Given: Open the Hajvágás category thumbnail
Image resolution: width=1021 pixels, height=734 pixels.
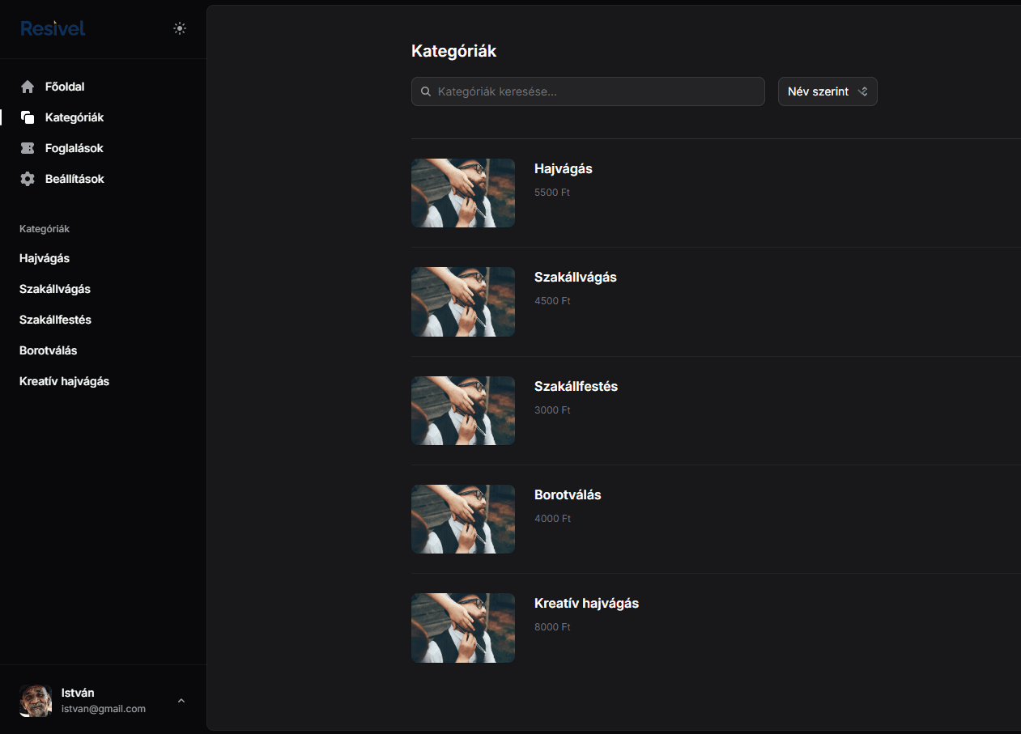Looking at the screenshot, I should tap(463, 193).
